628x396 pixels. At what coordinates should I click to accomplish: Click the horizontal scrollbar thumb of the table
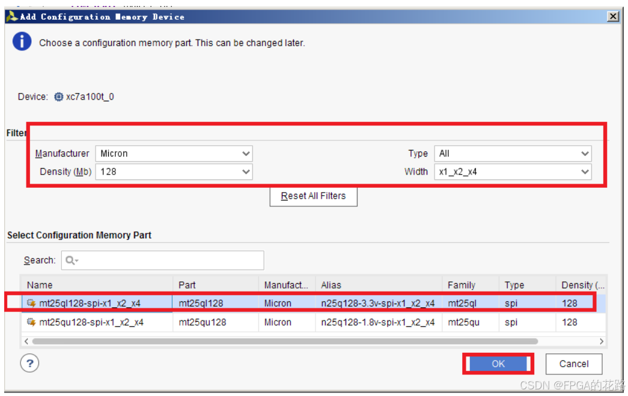[x=285, y=341]
